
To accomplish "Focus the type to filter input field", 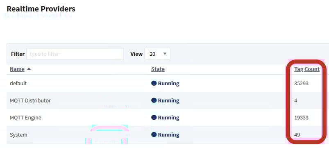I will click(75, 54).
